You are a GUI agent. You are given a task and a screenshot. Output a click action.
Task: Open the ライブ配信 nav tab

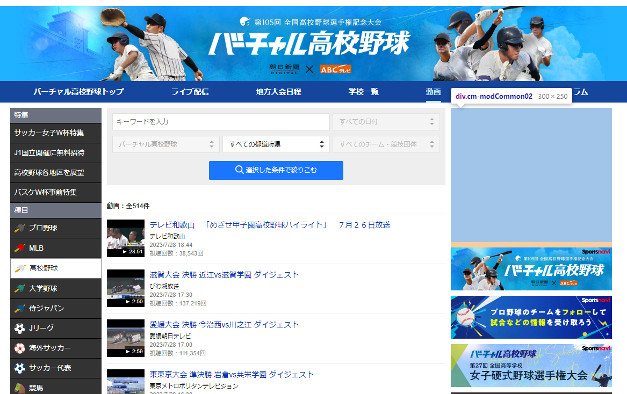[190, 92]
